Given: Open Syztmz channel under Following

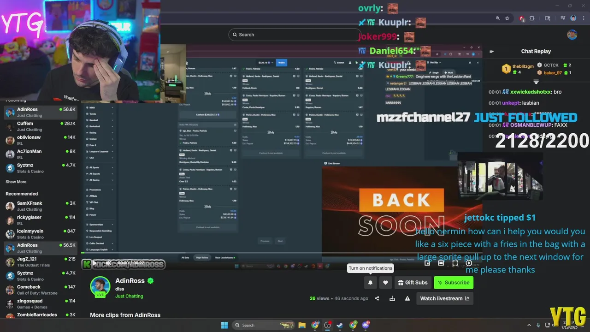Looking at the screenshot, I should click(x=41, y=168).
